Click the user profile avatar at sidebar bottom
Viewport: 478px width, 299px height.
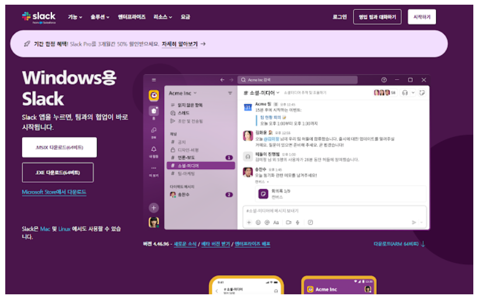pyautogui.click(x=154, y=222)
